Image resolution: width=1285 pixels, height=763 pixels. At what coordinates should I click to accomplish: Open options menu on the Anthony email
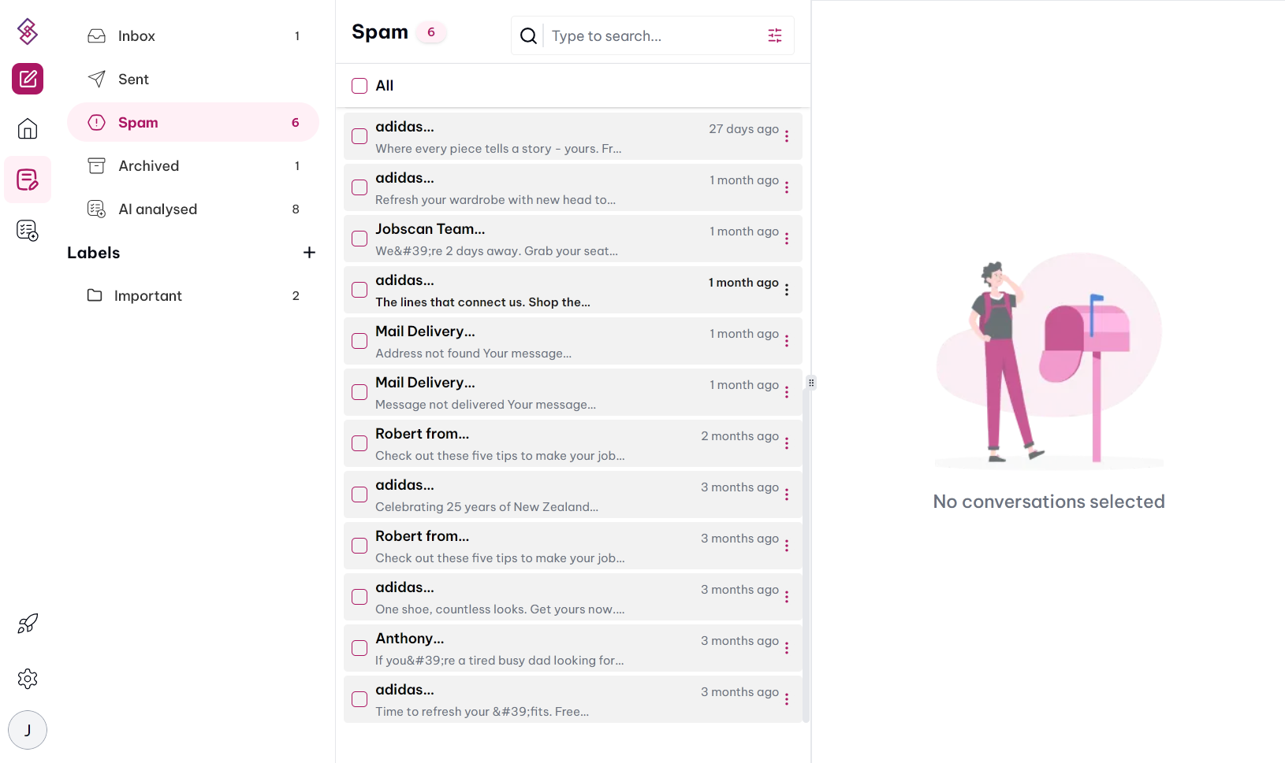click(x=786, y=648)
